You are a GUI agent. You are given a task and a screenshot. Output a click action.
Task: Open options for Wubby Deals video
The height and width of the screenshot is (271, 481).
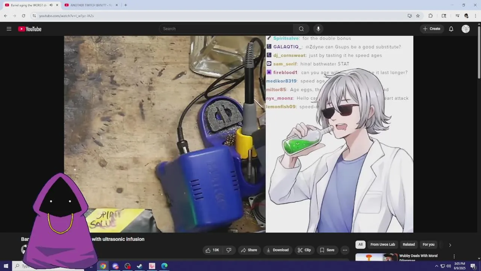point(454,257)
